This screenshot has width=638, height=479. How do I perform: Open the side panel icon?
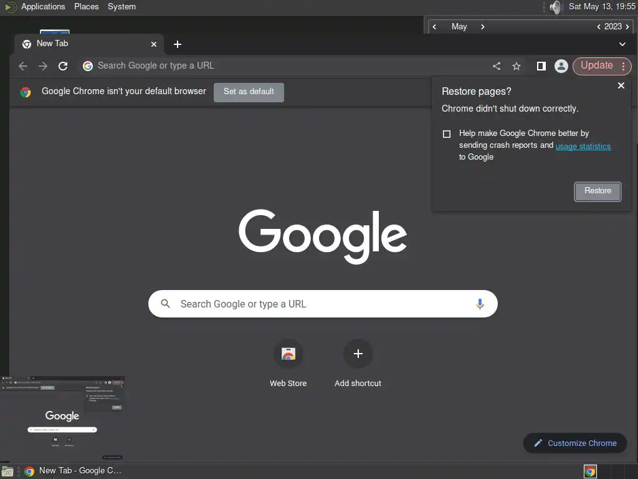point(541,66)
